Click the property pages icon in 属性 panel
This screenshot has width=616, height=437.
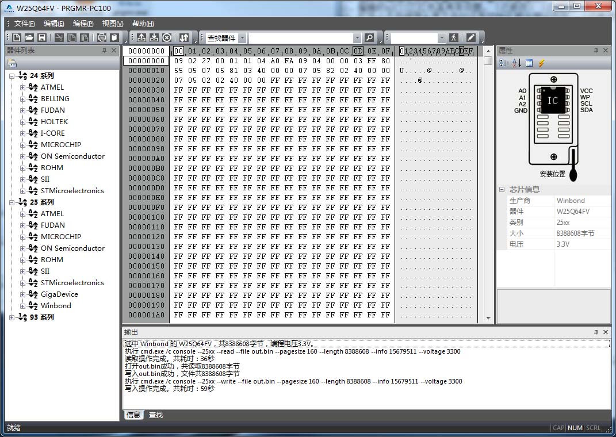[x=529, y=63]
